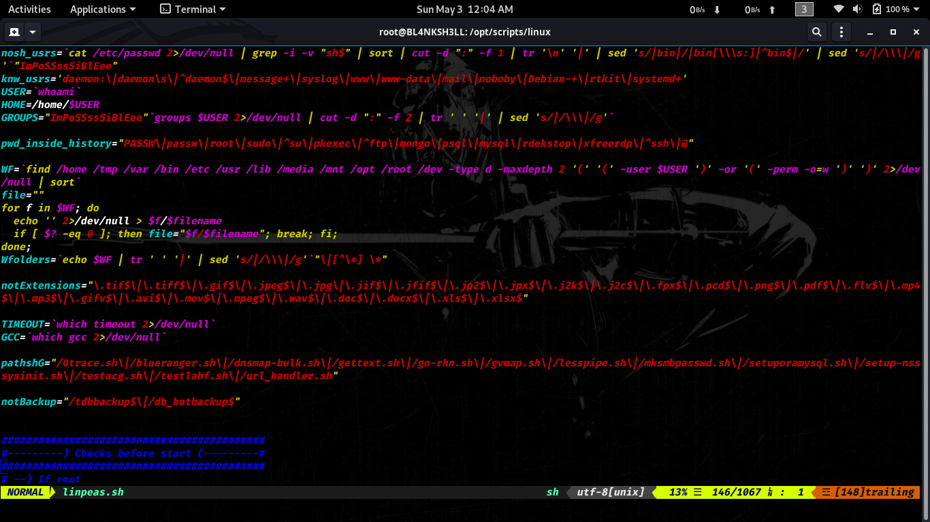The height and width of the screenshot is (522, 930).
Task: Maximize the terminal window
Action: tap(893, 32)
